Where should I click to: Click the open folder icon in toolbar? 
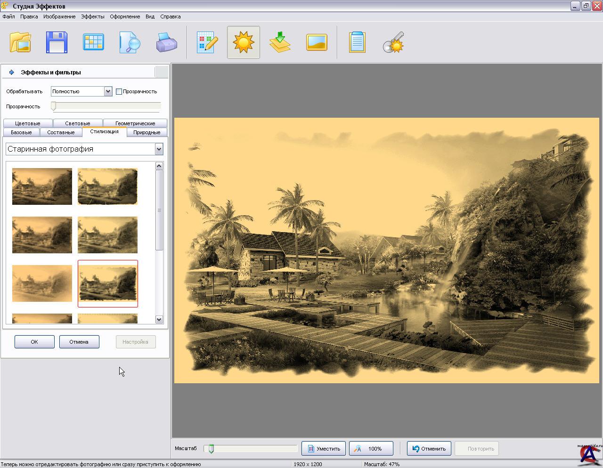pos(20,42)
